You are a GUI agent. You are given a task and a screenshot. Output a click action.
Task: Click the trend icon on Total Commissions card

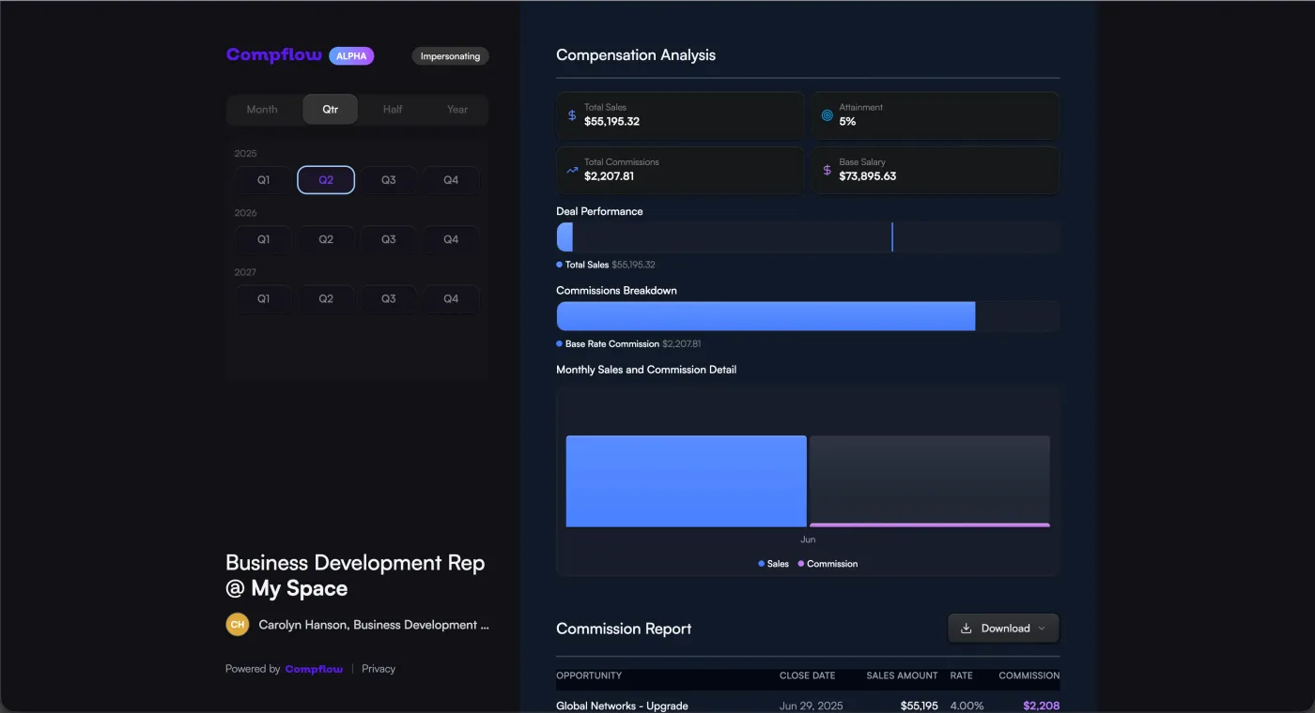(572, 170)
